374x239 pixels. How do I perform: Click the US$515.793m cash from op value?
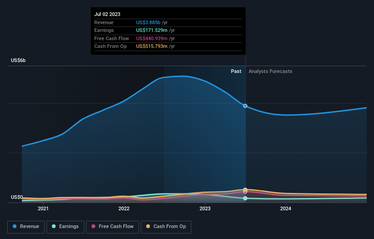[152, 47]
